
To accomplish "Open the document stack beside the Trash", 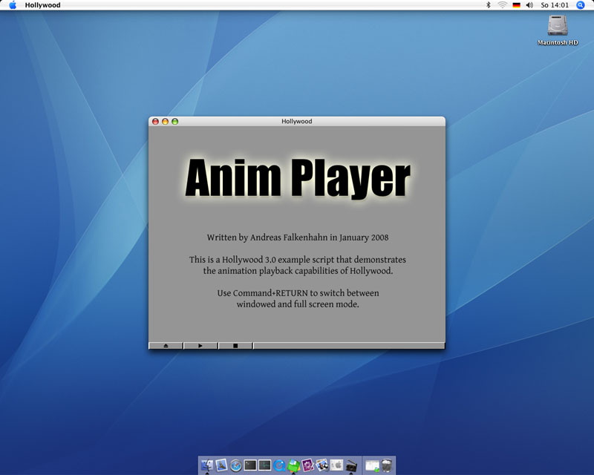I will coord(372,465).
